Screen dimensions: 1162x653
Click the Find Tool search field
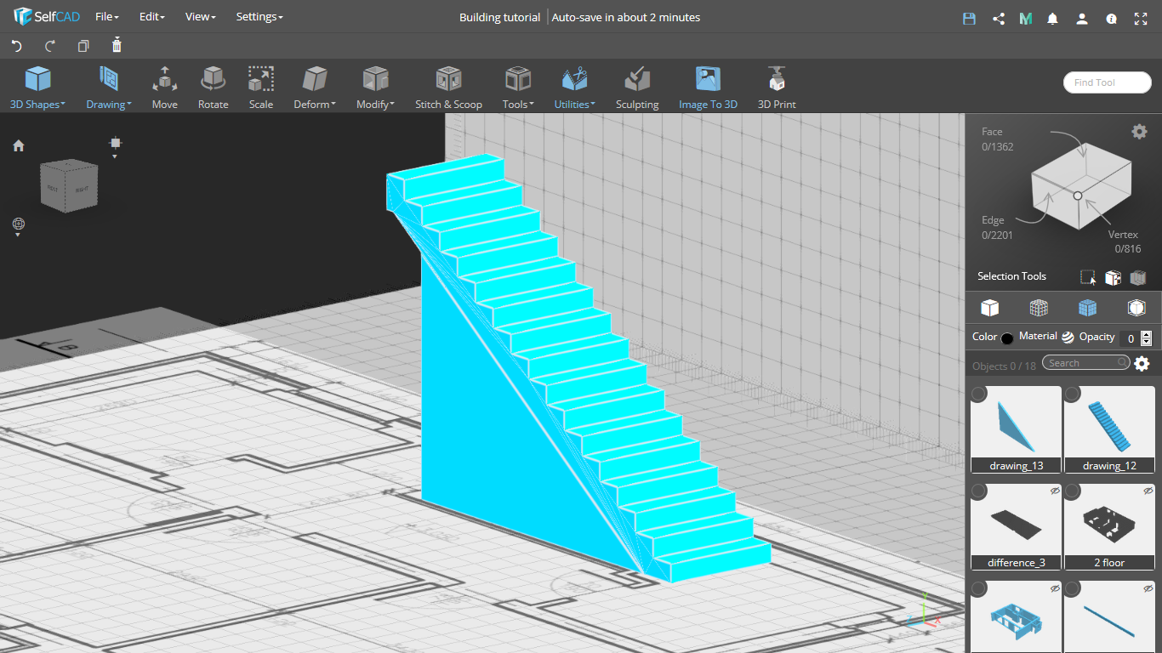click(1108, 82)
